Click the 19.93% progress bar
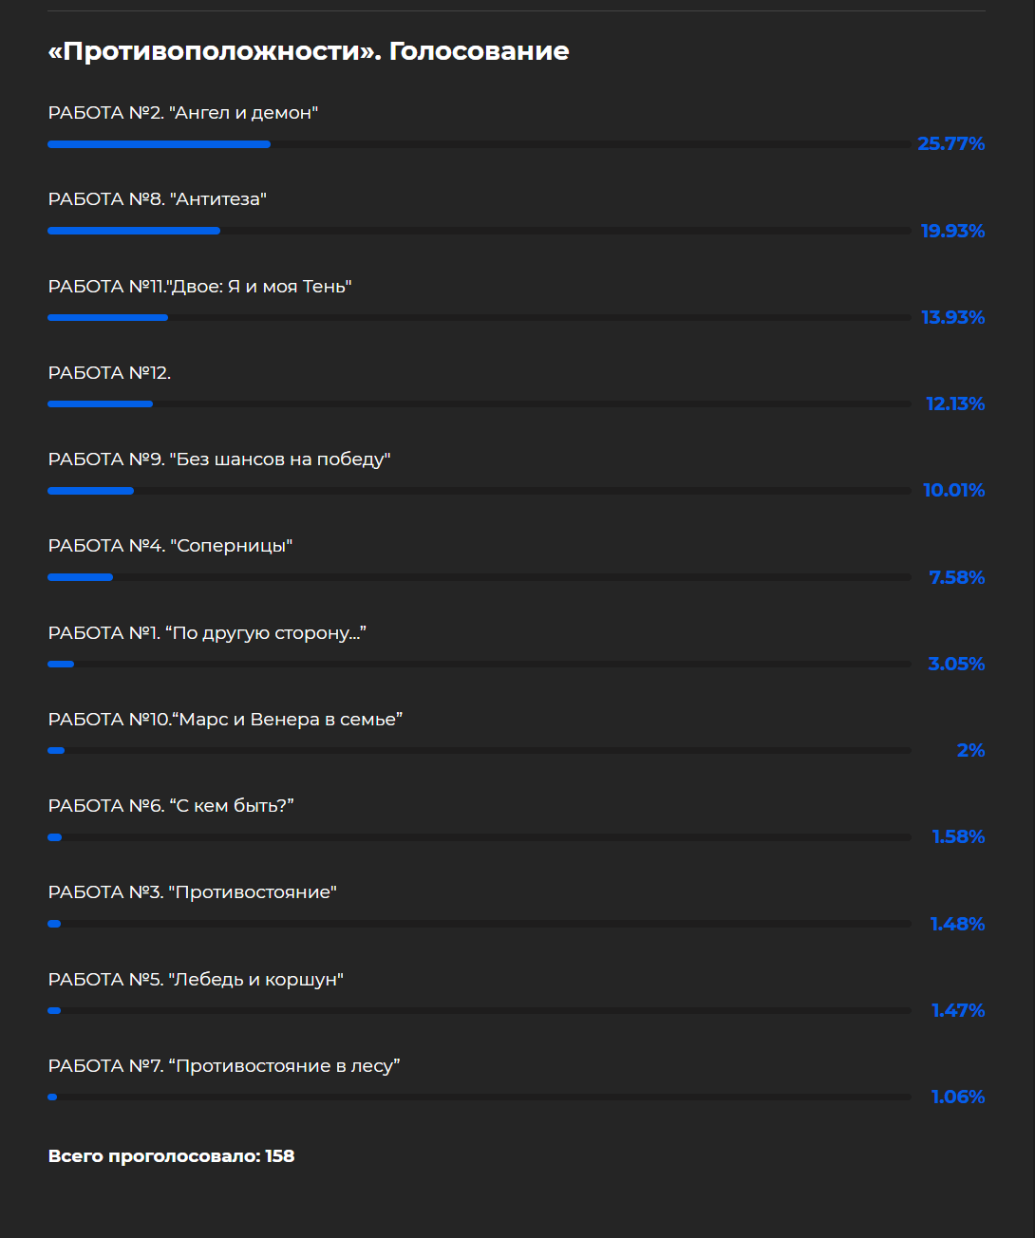The image size is (1035, 1238). click(x=480, y=231)
